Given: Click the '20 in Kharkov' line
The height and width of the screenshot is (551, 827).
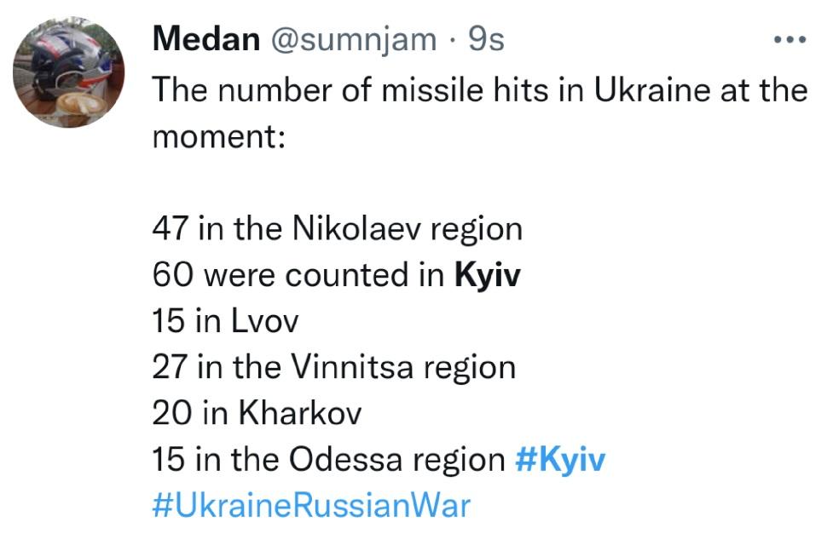Looking at the screenshot, I should (x=257, y=412).
